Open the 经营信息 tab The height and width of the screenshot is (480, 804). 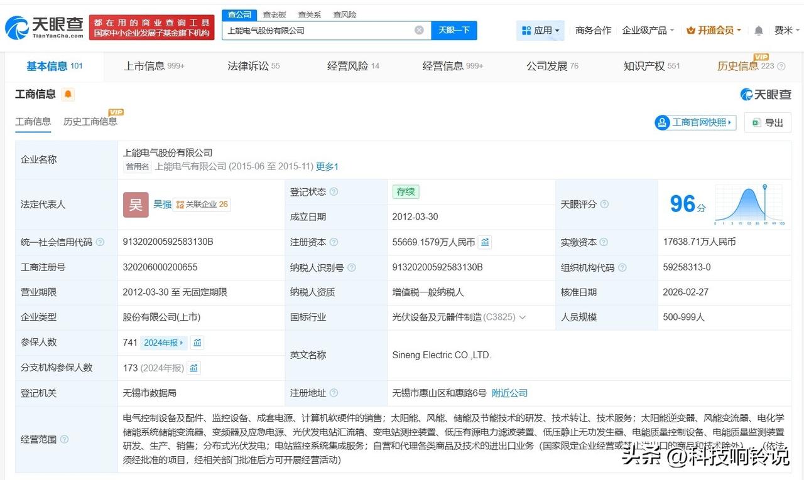coord(453,66)
